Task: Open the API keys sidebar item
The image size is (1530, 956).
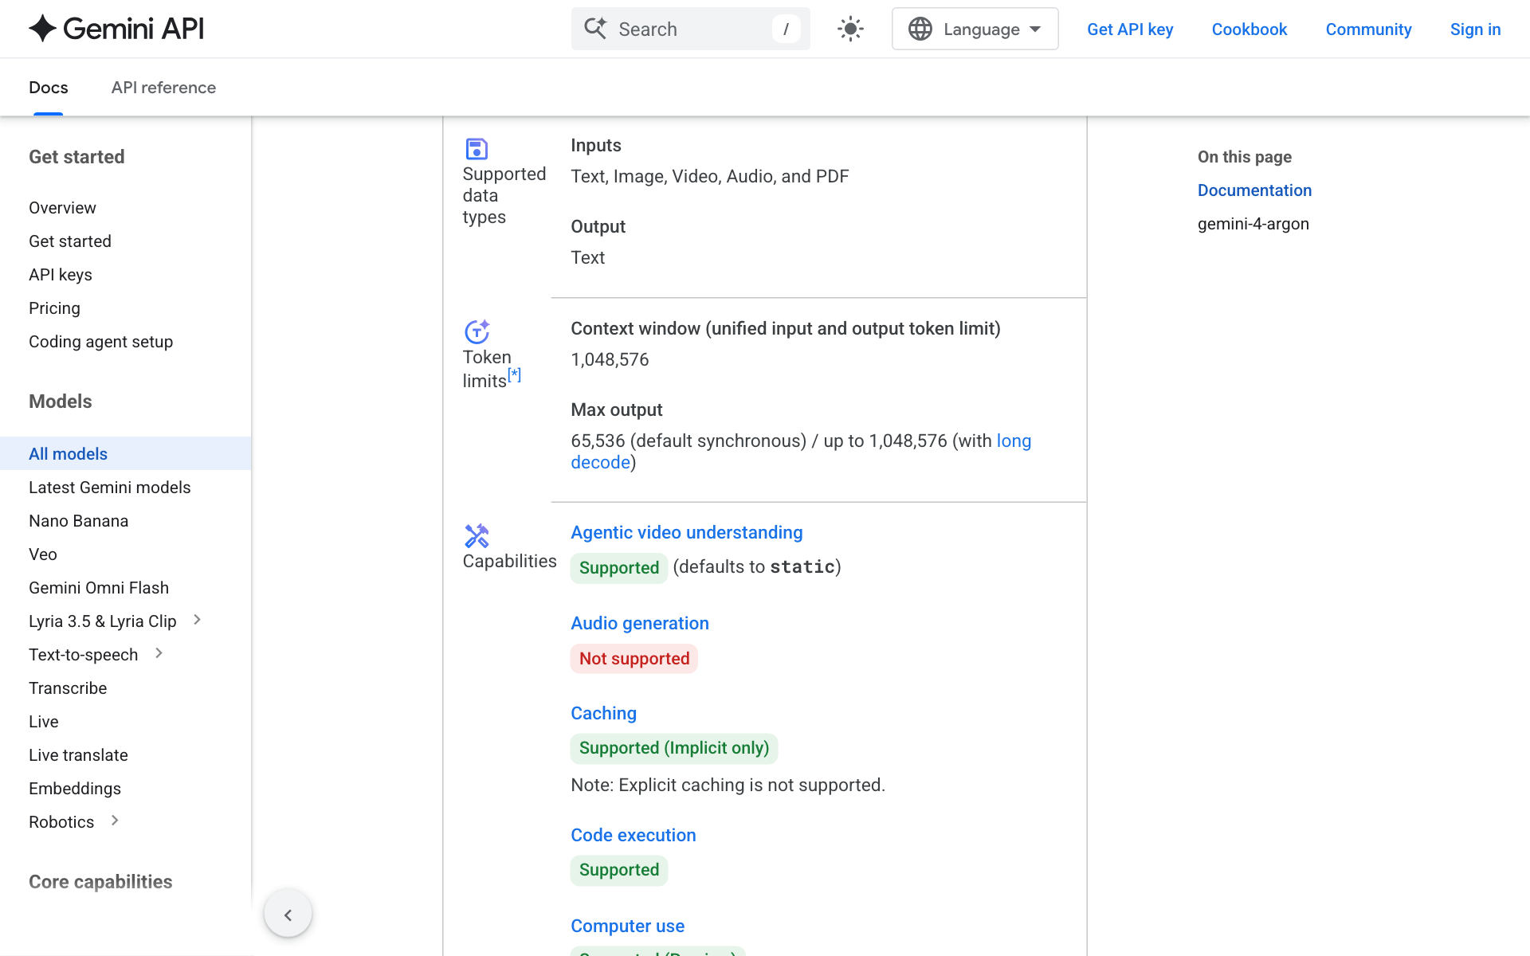Action: [x=61, y=275]
